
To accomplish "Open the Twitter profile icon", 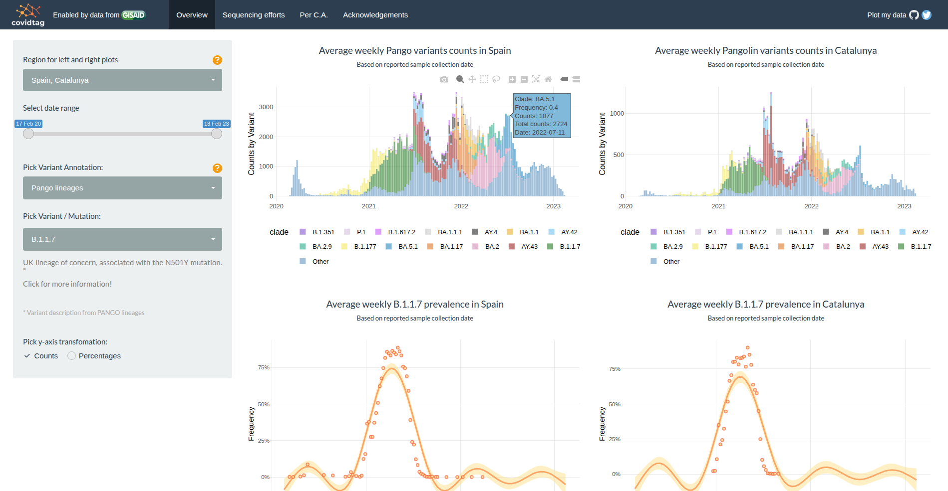I will click(x=927, y=15).
